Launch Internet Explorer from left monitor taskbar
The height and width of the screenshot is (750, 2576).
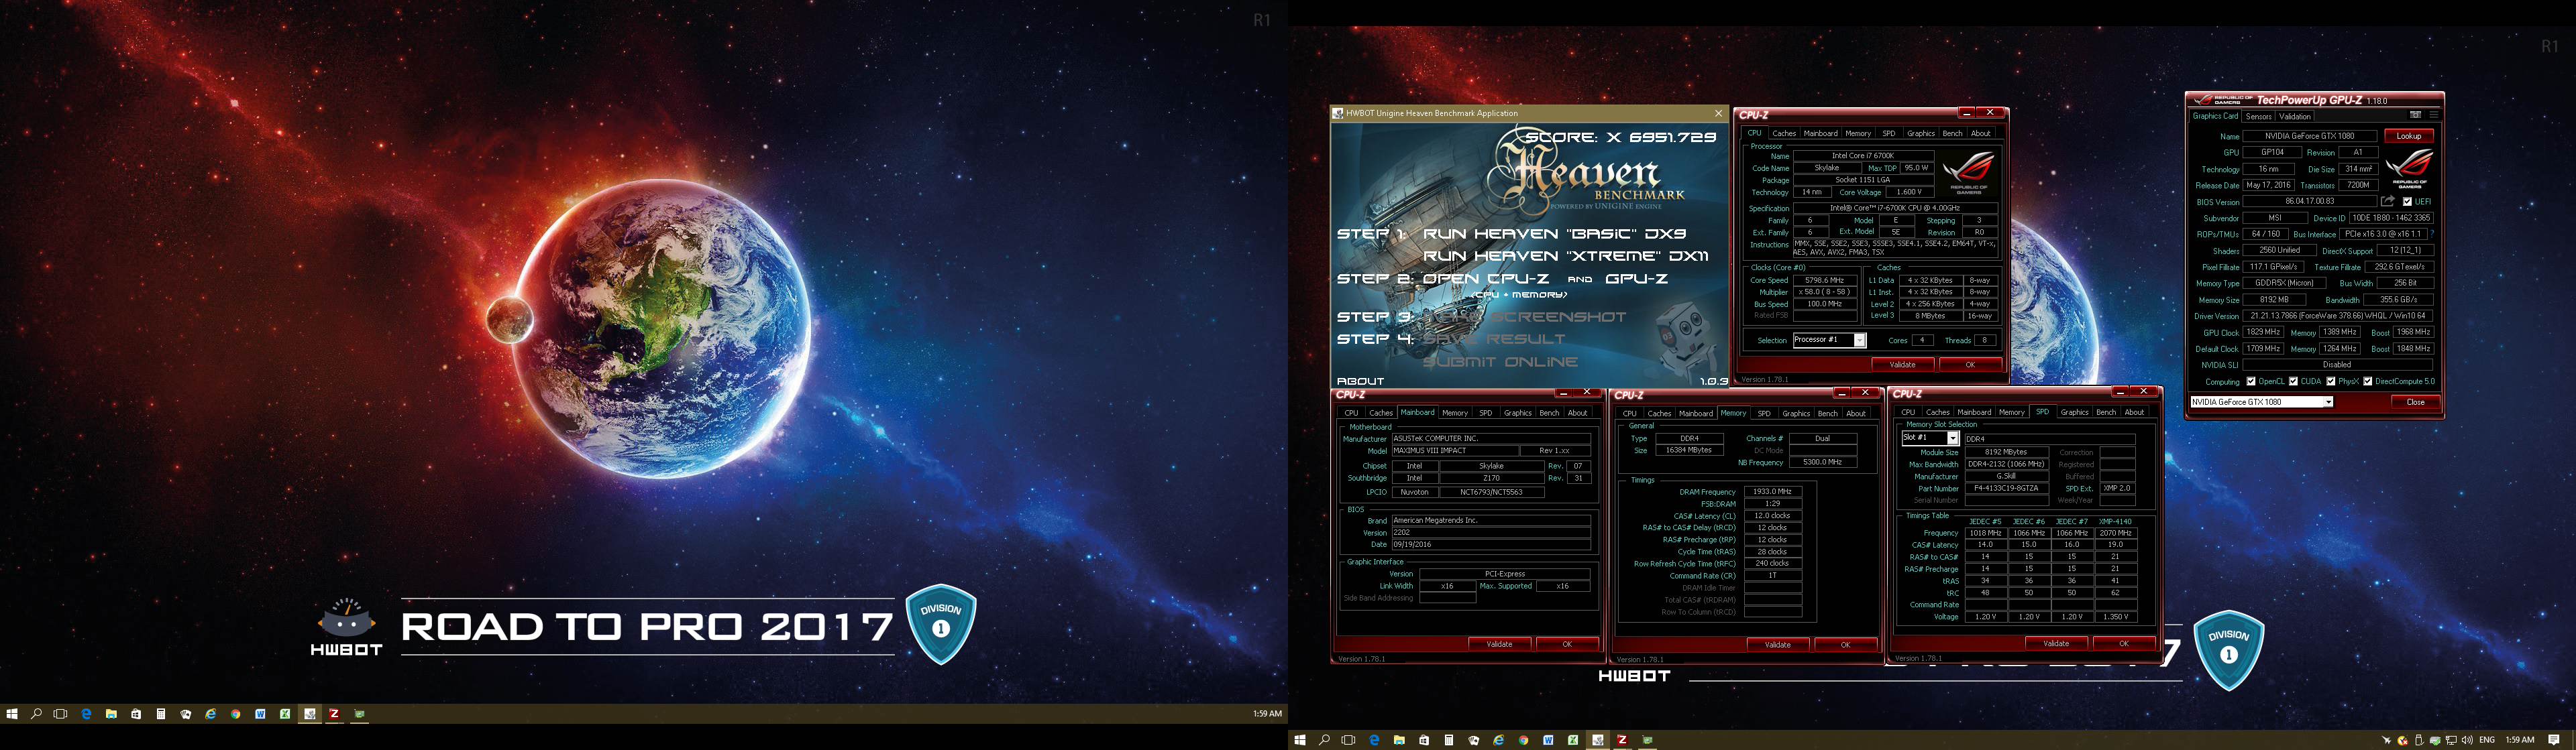click(210, 714)
